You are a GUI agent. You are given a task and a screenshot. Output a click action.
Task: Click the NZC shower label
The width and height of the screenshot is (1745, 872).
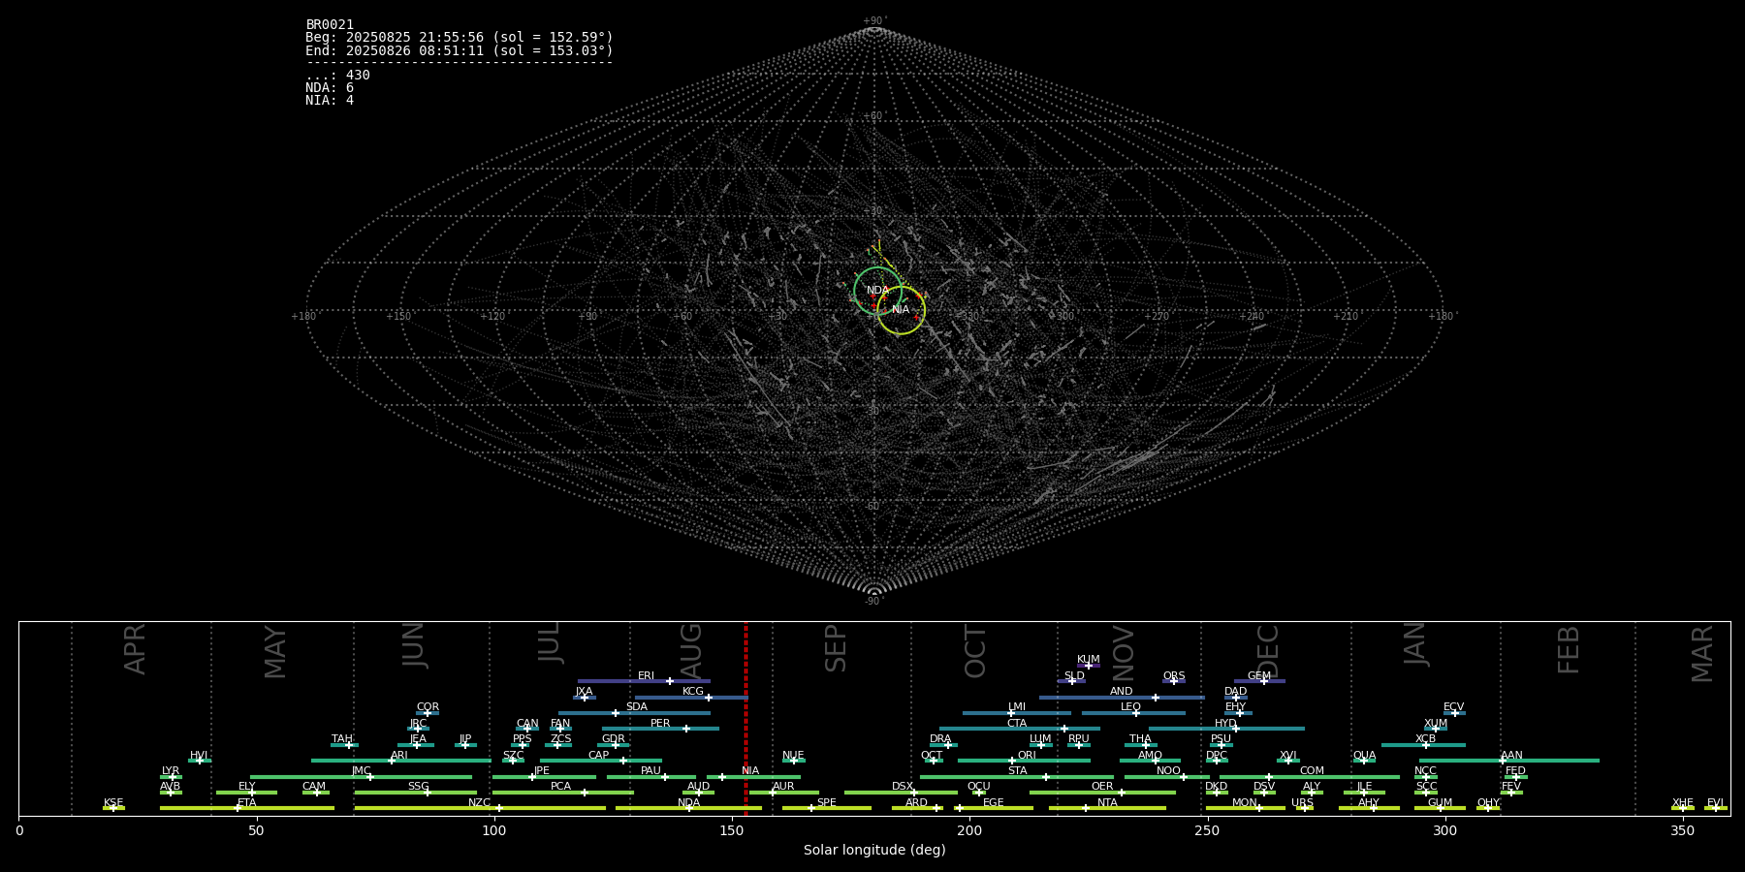coord(479,803)
